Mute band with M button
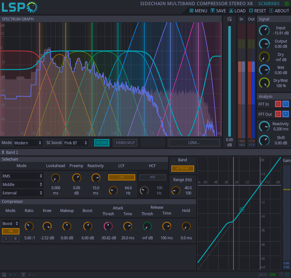 click(15, 239)
